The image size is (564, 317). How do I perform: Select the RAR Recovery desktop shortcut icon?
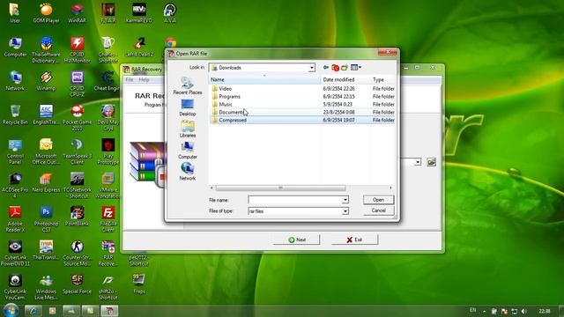[x=108, y=253]
